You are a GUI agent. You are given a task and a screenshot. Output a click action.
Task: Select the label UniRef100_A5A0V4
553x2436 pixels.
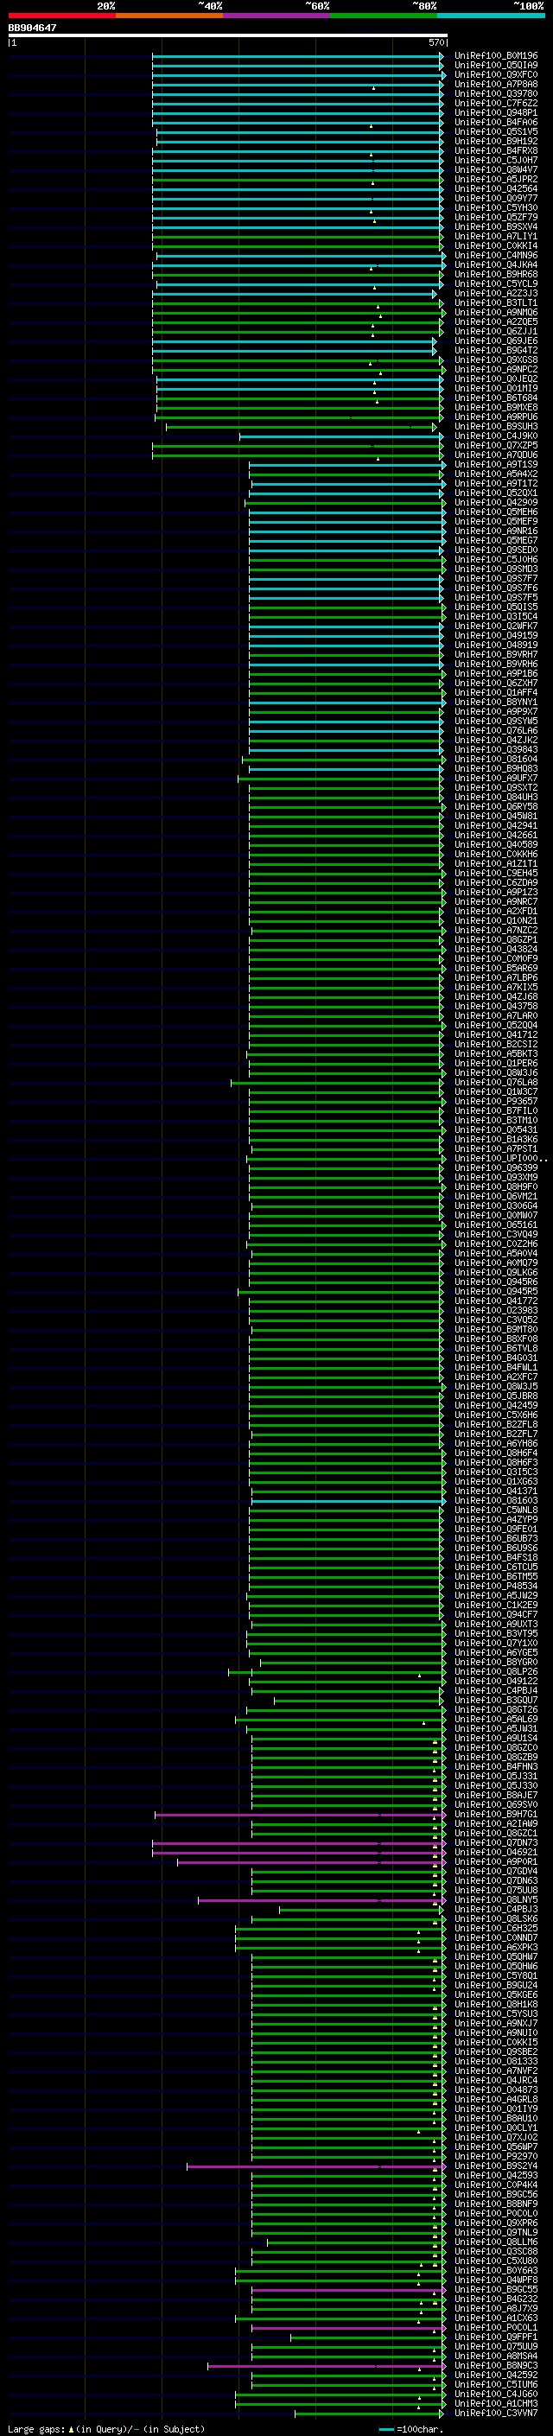[x=496, y=1253]
